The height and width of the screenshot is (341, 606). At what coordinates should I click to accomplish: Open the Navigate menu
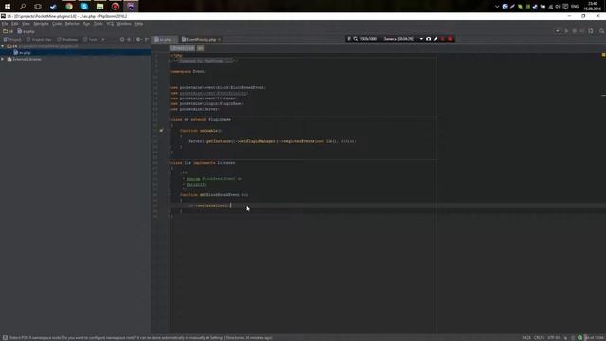point(41,24)
